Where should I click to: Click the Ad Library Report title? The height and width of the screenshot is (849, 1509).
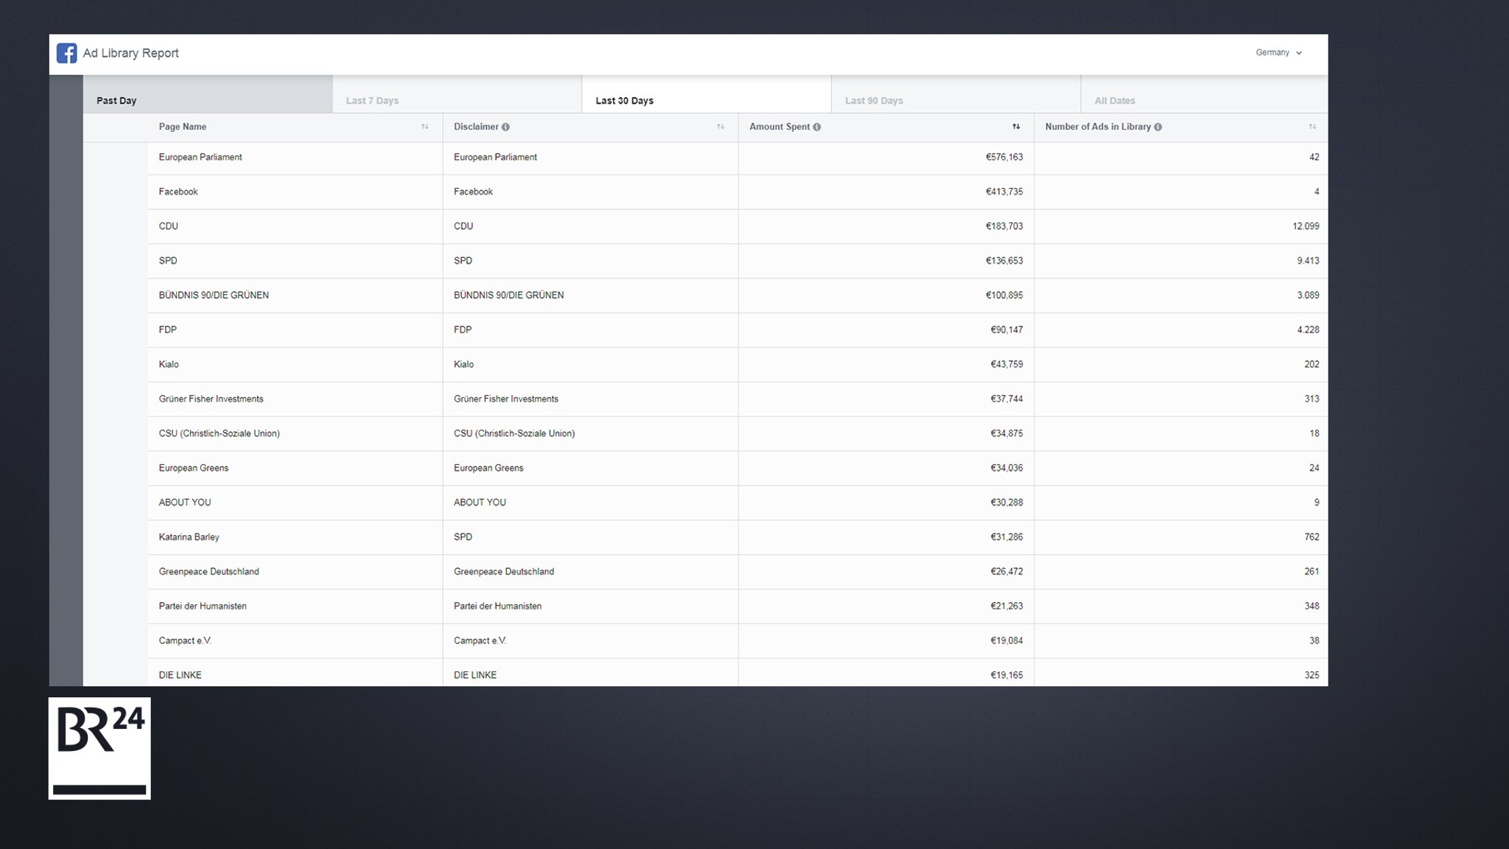pos(130,53)
